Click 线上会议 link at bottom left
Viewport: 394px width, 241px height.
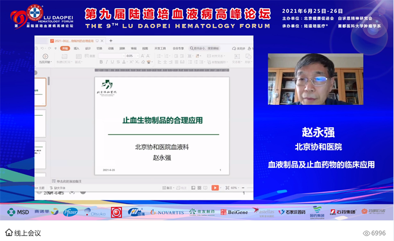pos(27,233)
